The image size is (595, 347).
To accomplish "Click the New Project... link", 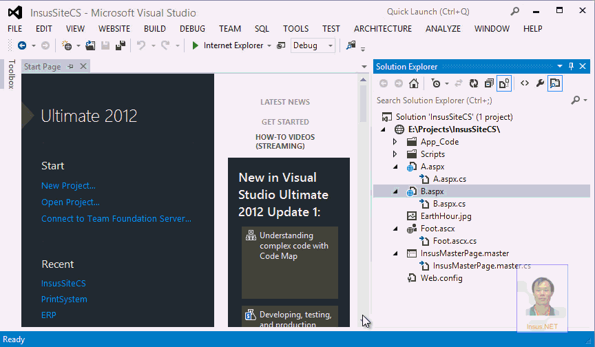I will (x=68, y=186).
